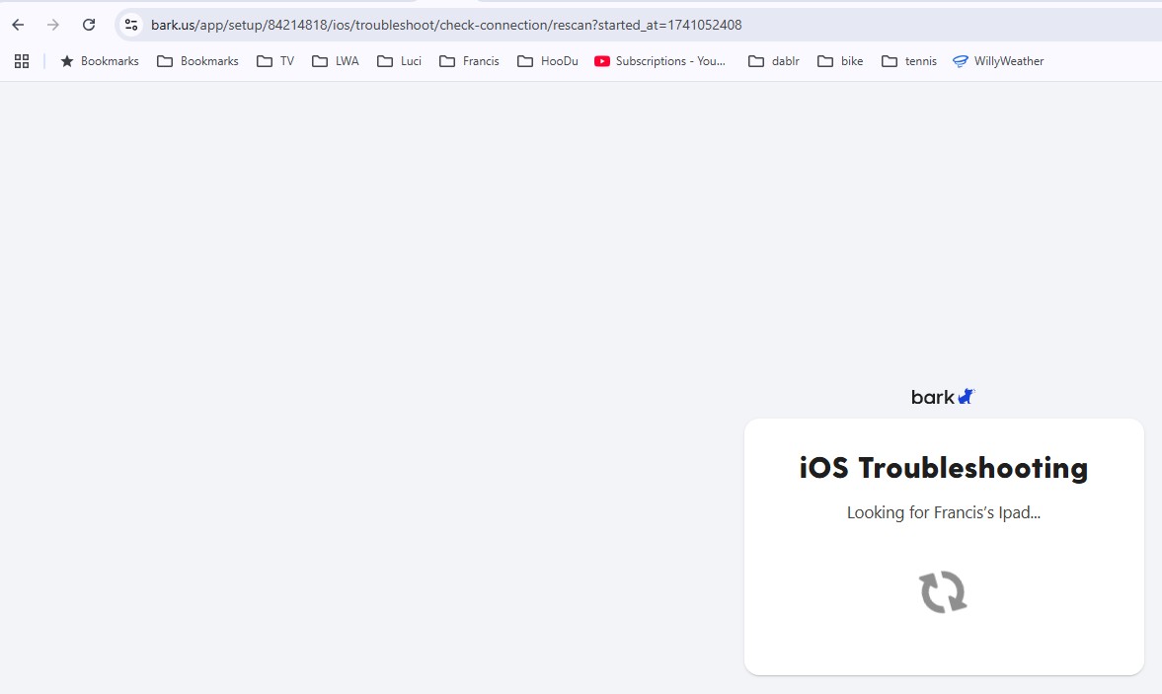
Task: Expand the Bookmarks folder
Action: (198, 61)
